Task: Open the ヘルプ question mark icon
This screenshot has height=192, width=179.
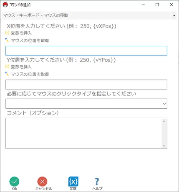Action: point(97,182)
